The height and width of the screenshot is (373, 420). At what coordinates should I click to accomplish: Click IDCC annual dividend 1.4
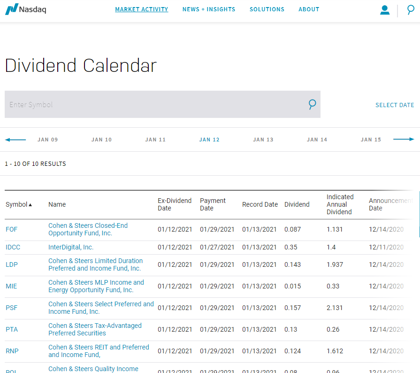pos(331,247)
